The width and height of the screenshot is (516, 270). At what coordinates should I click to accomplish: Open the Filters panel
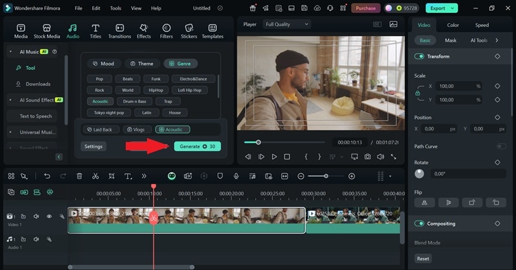click(166, 32)
